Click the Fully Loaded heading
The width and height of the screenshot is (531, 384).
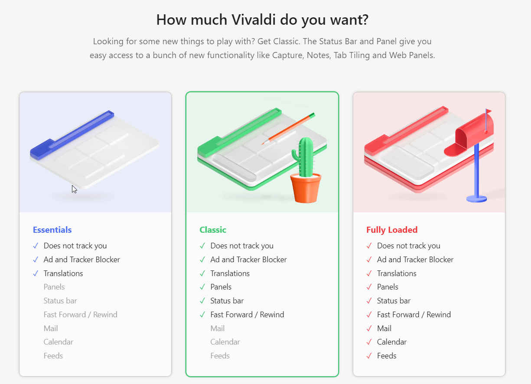pyautogui.click(x=392, y=230)
